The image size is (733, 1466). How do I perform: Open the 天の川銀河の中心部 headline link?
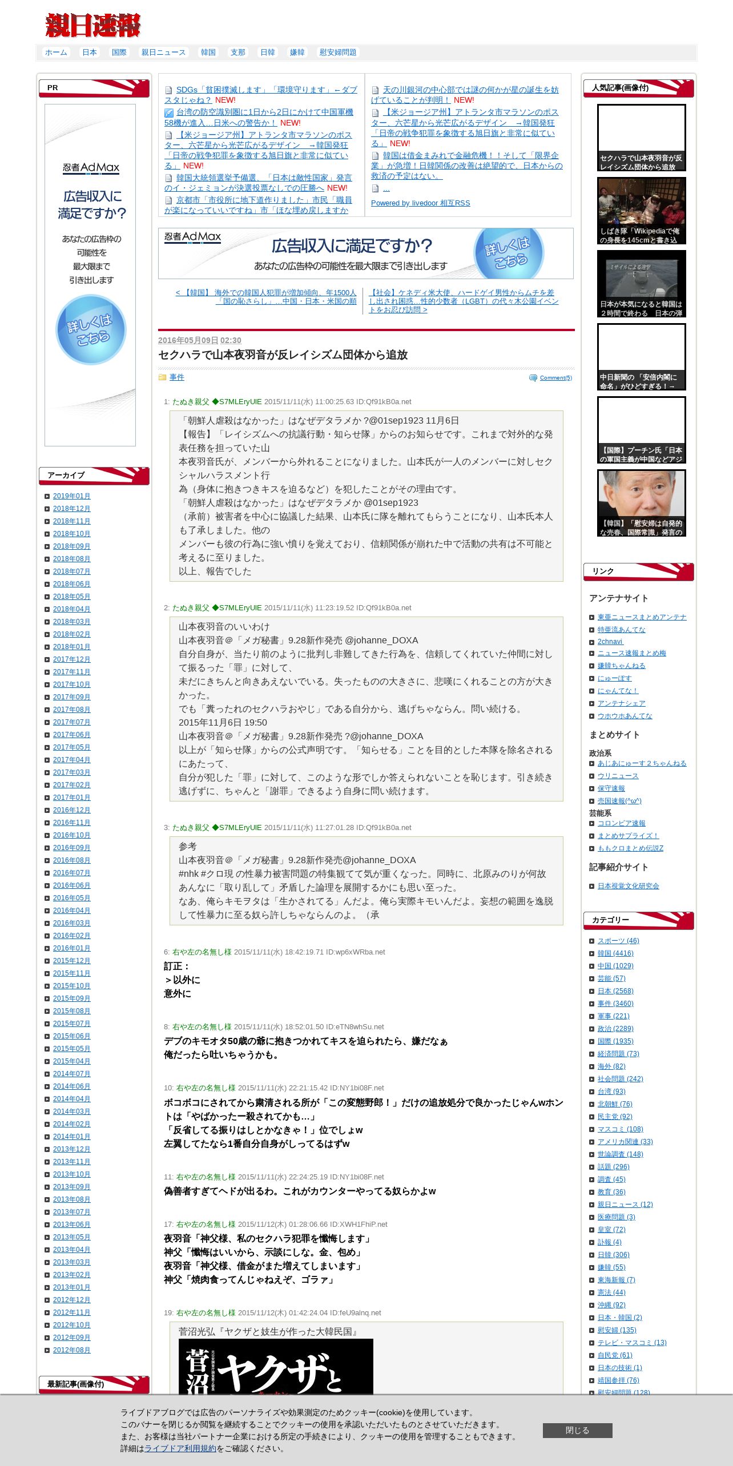click(x=465, y=95)
